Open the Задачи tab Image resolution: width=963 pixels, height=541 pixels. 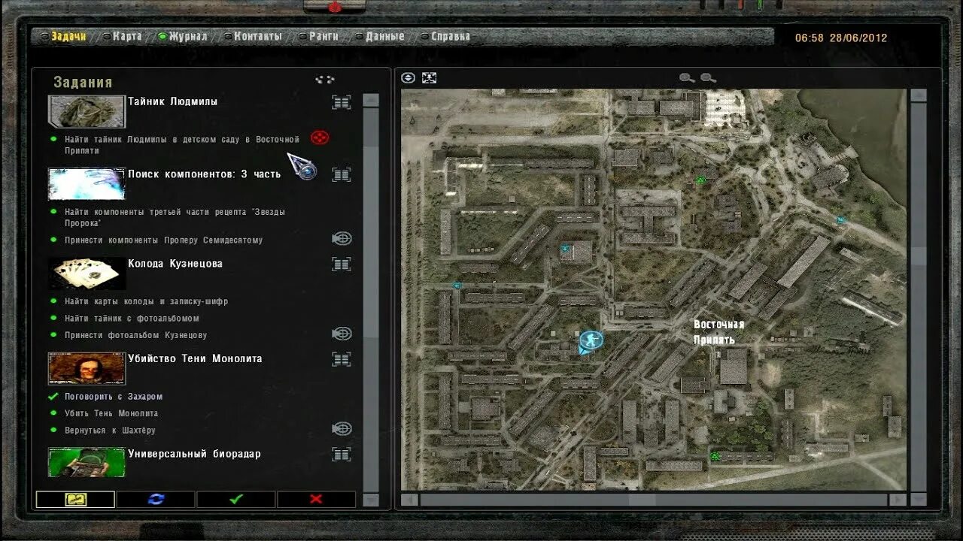pos(68,36)
